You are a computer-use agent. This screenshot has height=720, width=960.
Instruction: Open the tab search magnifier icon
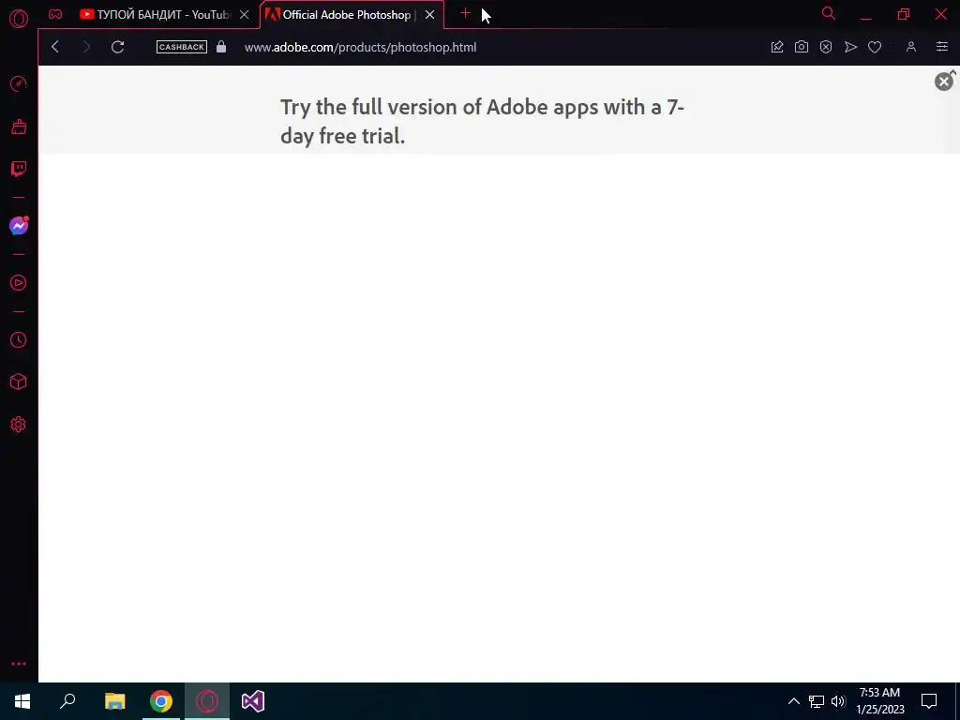point(829,13)
